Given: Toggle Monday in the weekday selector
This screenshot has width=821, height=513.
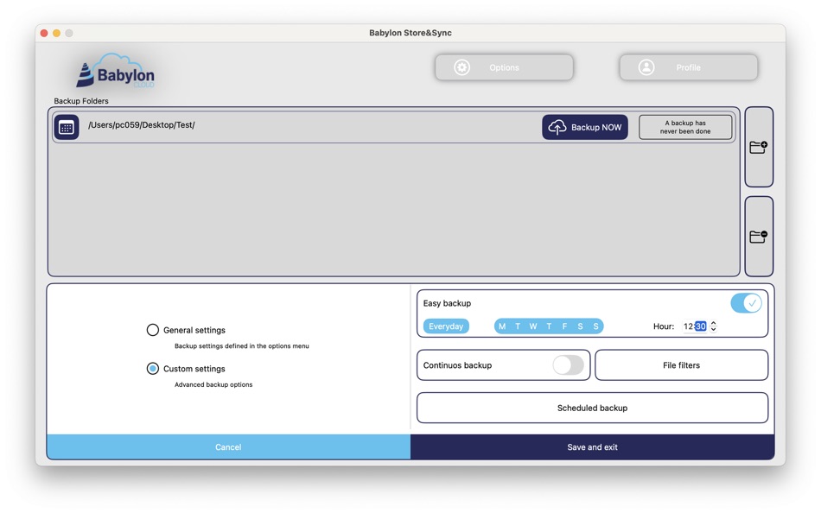Looking at the screenshot, I should [502, 326].
